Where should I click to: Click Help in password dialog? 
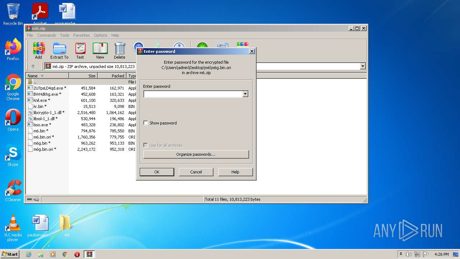[235, 172]
